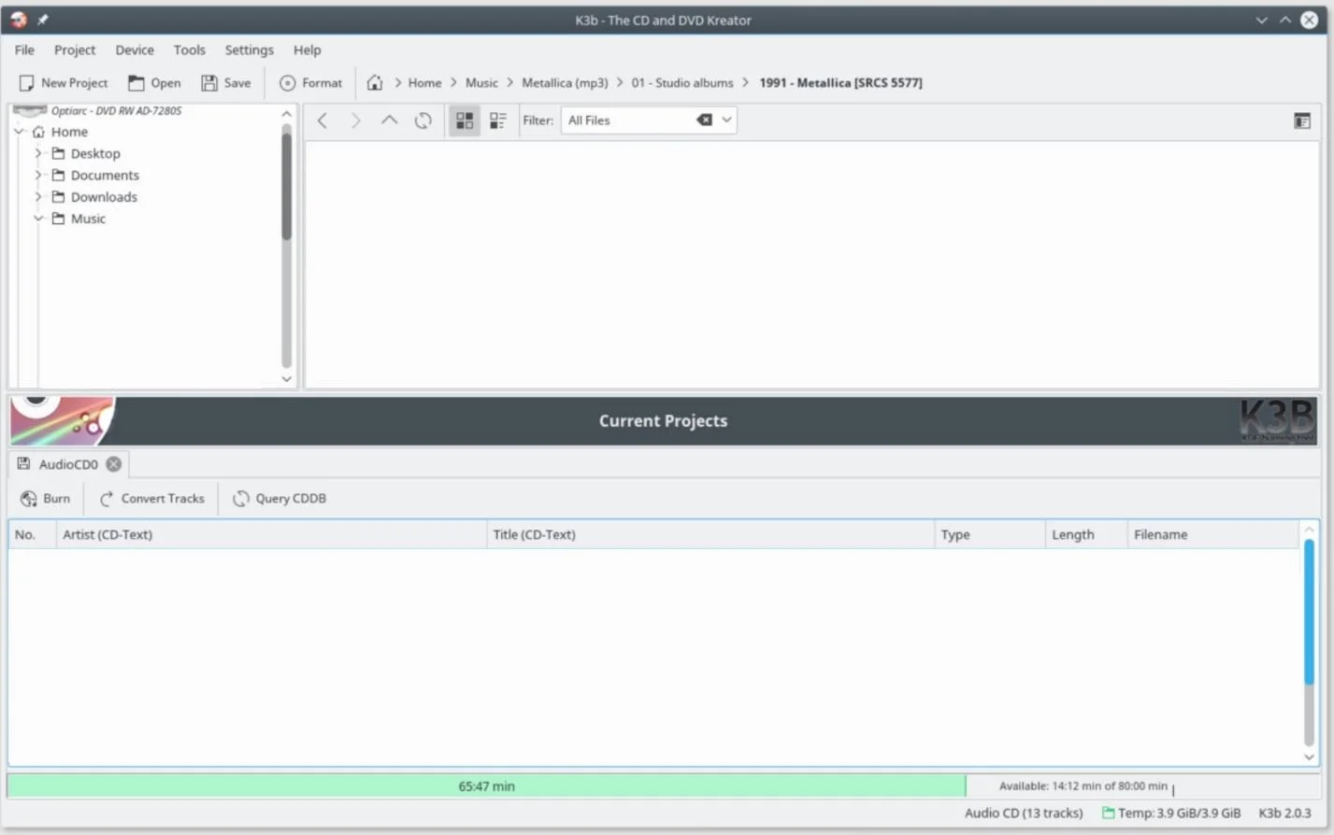Image resolution: width=1334 pixels, height=835 pixels.
Task: Click the Save toolbar button
Action: [x=226, y=83]
